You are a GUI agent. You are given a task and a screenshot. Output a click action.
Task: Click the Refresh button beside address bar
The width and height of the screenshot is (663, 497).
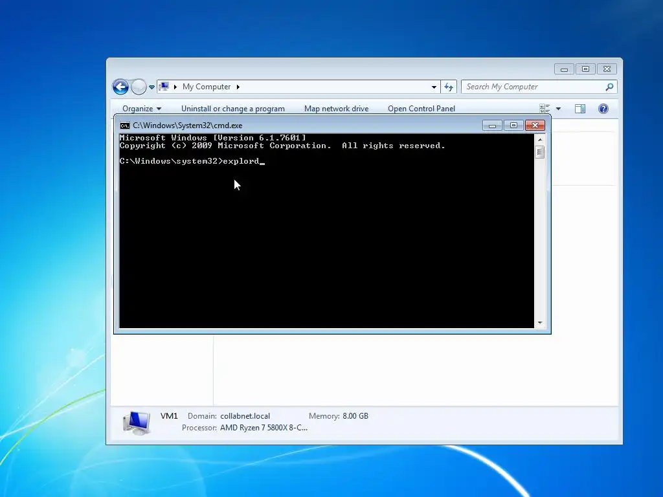coord(449,87)
